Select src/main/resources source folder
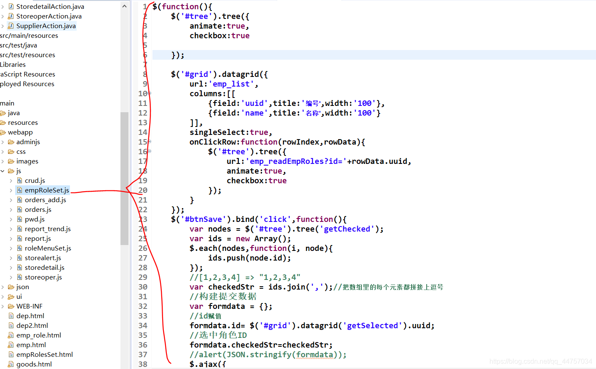Image resolution: width=596 pixels, height=369 pixels. (29, 35)
